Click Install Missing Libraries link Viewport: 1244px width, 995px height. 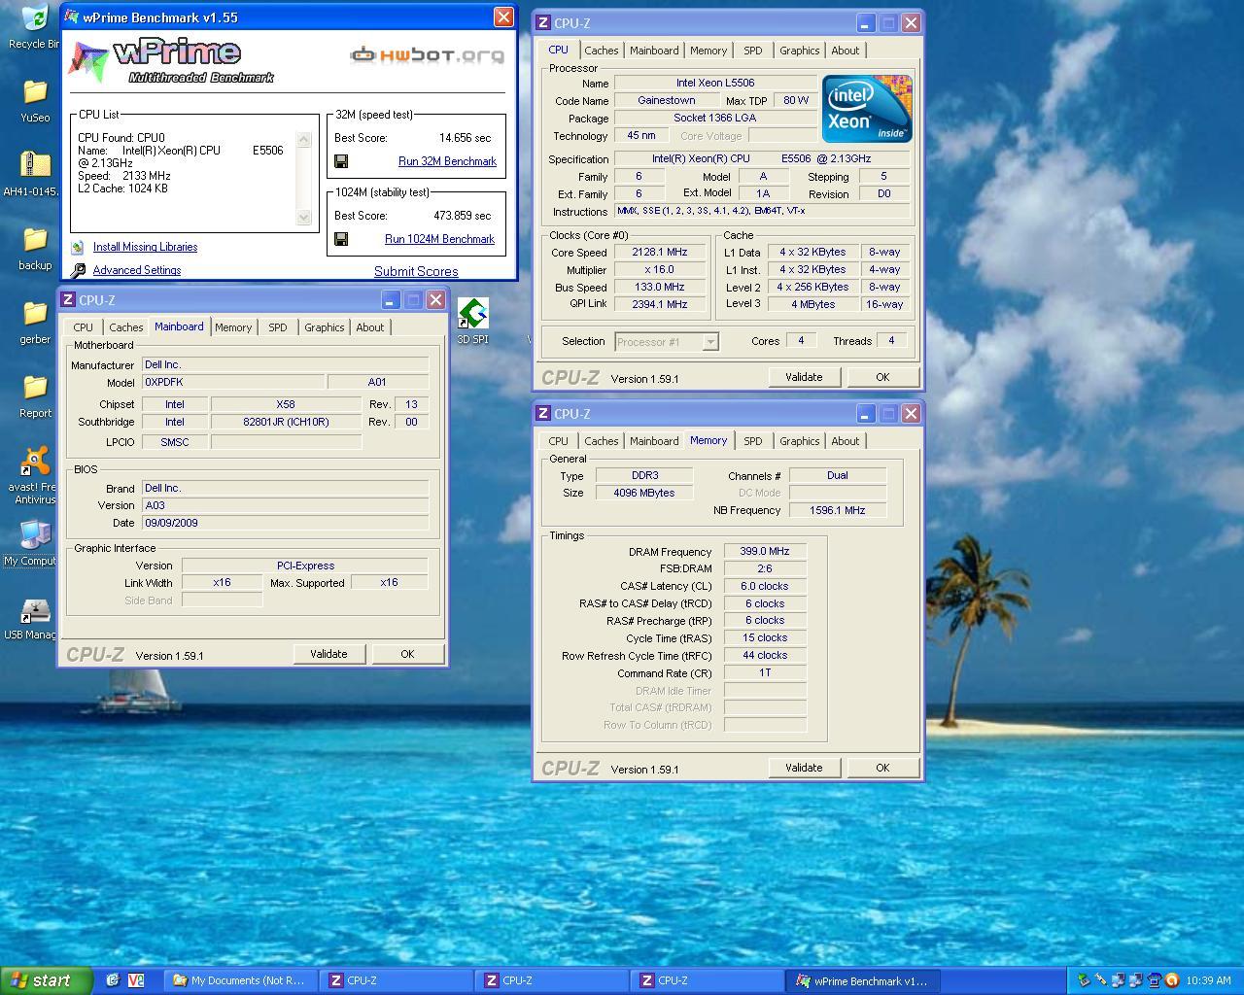point(145,248)
